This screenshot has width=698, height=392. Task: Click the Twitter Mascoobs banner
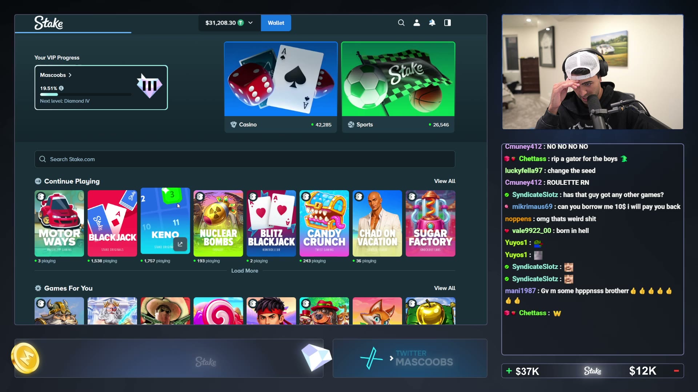click(410, 358)
